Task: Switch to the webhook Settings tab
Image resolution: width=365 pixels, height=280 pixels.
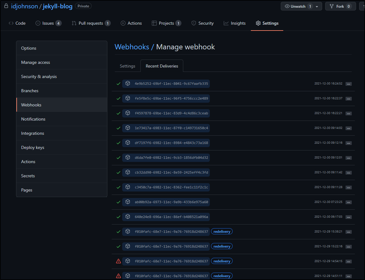Action: [x=127, y=66]
